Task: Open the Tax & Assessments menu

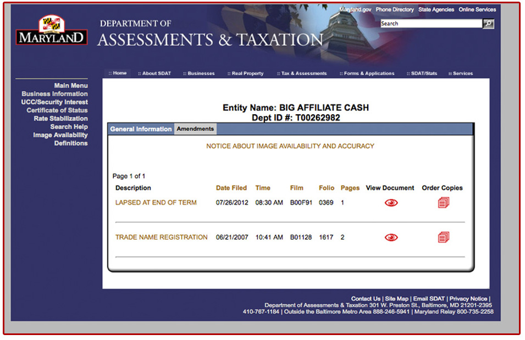Action: click(302, 73)
